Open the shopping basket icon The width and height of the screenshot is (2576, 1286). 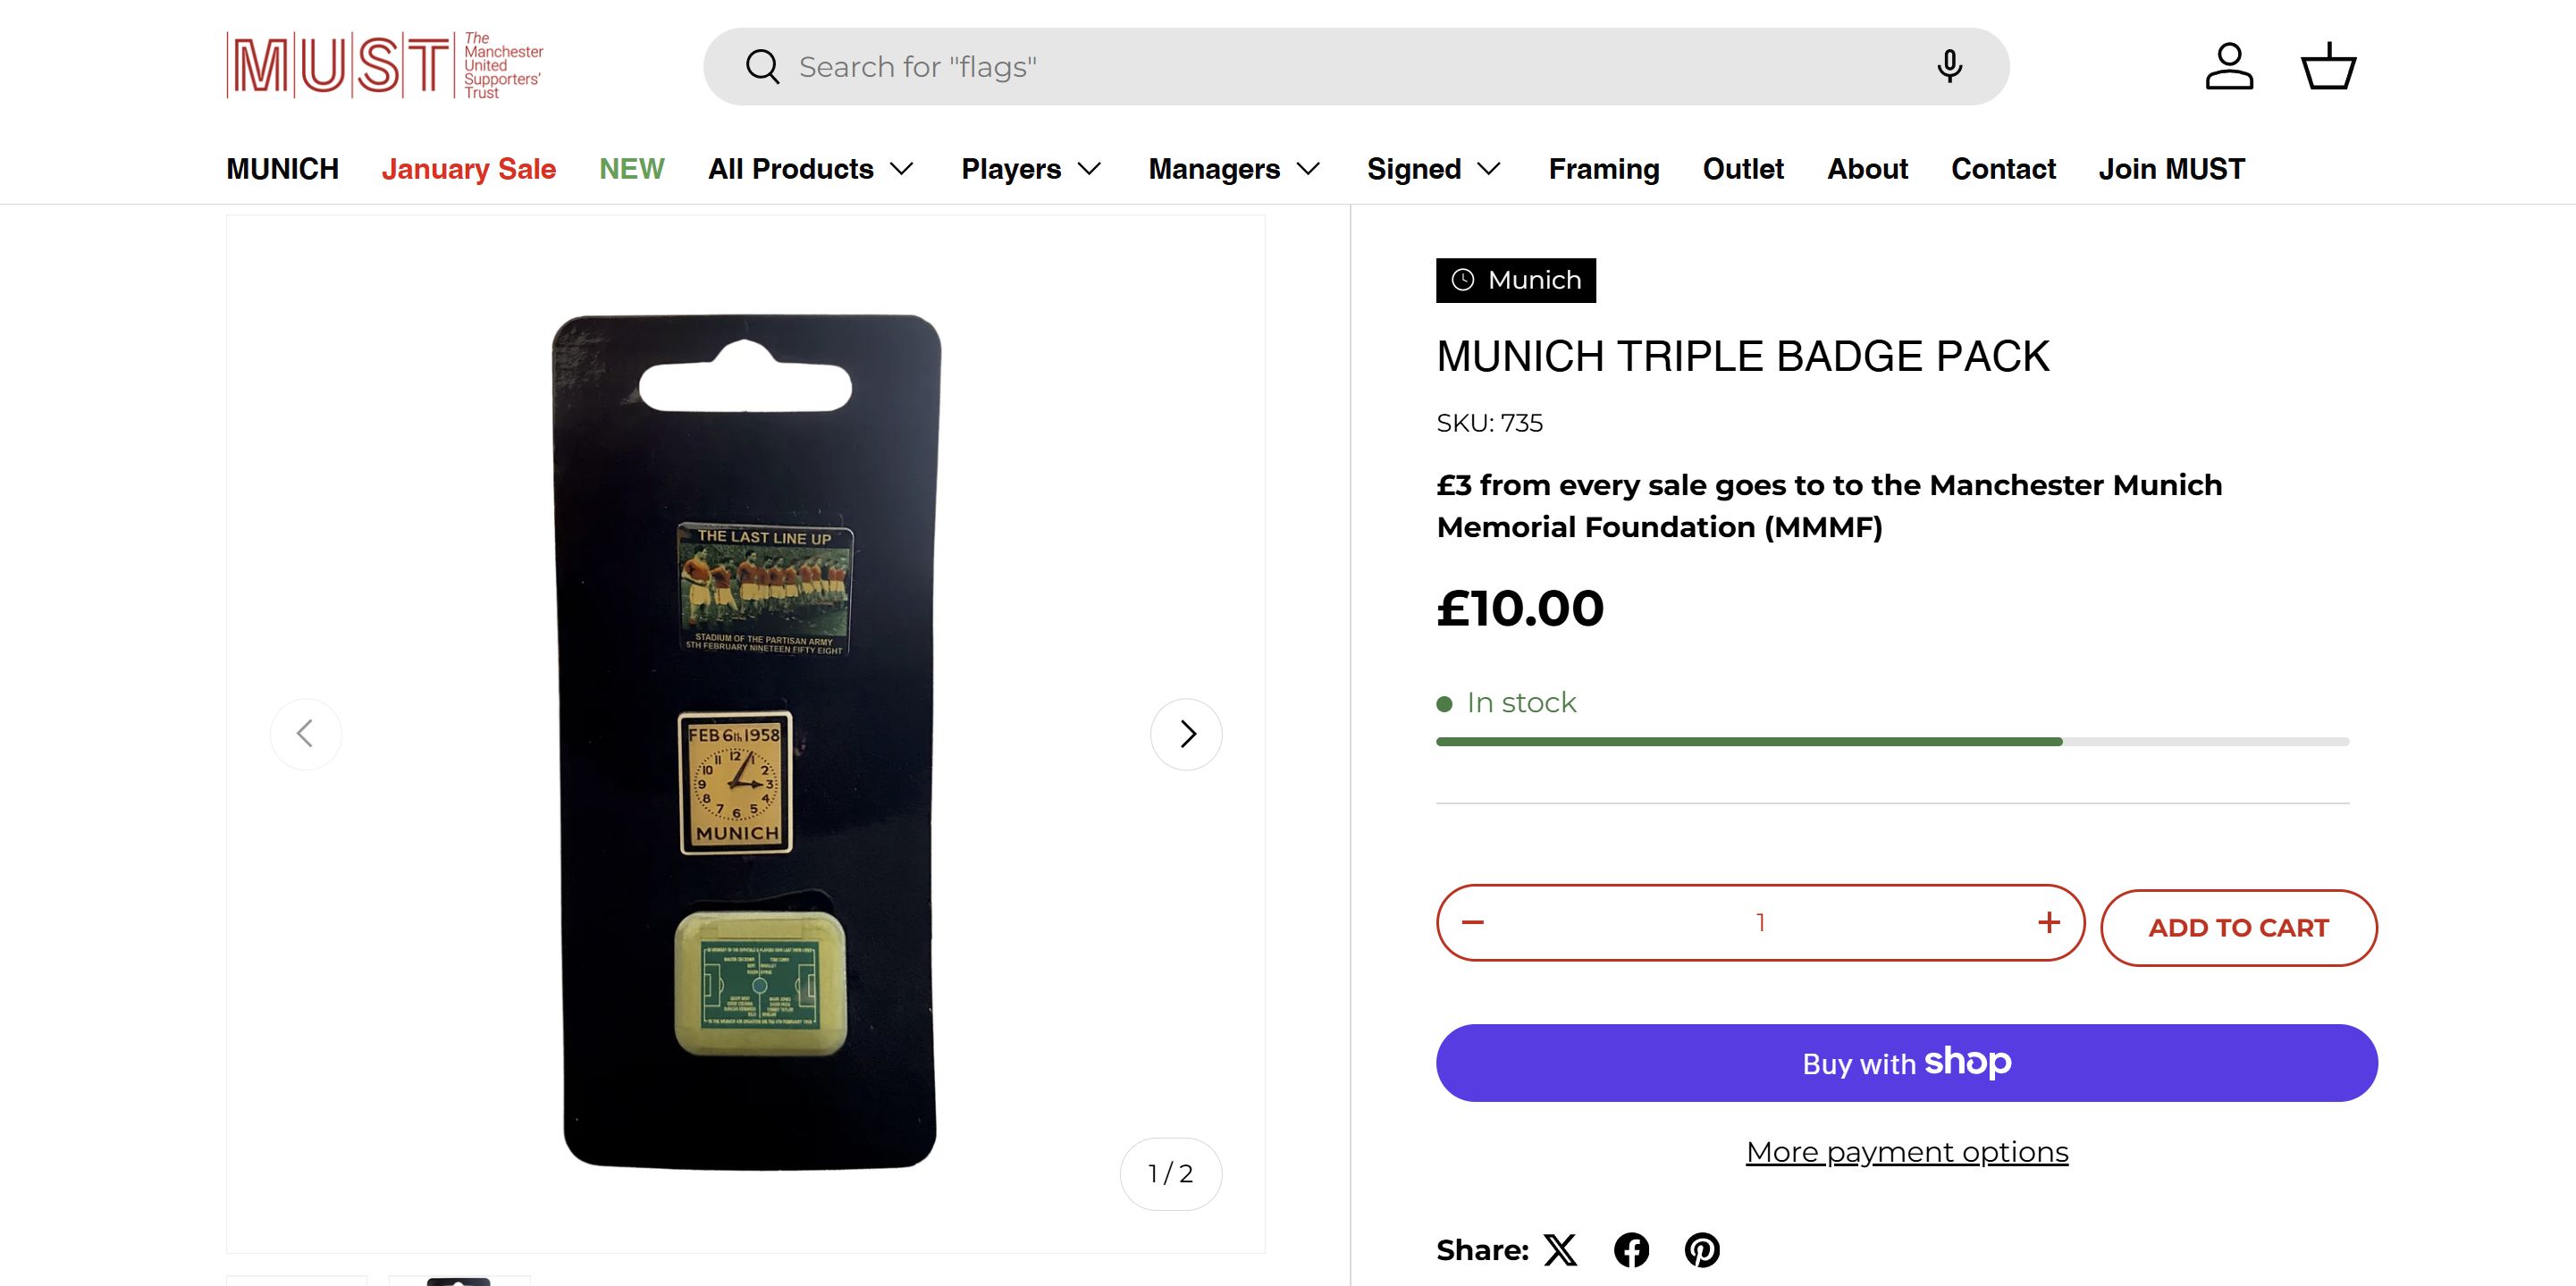coord(2328,66)
